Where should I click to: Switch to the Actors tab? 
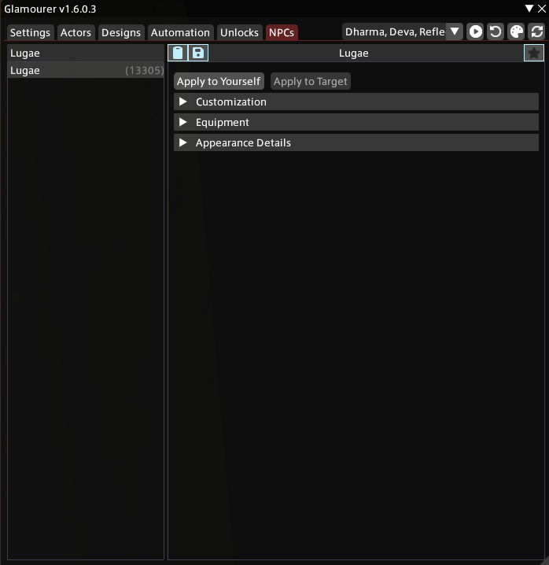click(76, 32)
